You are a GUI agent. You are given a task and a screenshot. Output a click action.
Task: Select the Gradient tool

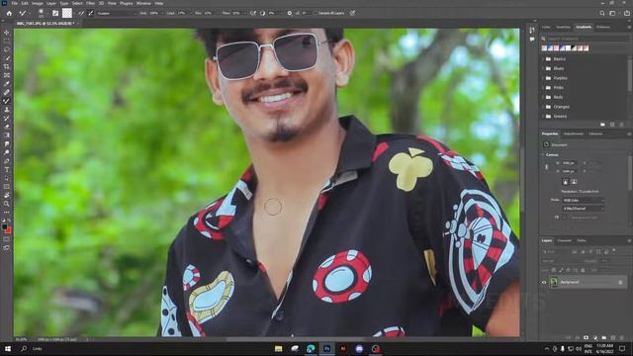(x=7, y=135)
